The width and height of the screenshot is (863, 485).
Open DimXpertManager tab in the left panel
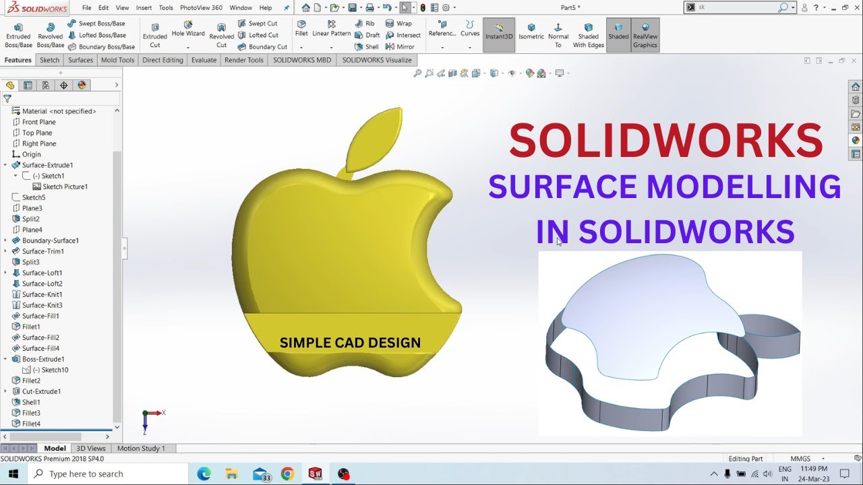point(64,86)
